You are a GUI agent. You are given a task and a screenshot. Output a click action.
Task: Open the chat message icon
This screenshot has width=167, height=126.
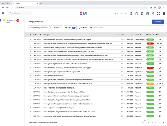(142, 14)
